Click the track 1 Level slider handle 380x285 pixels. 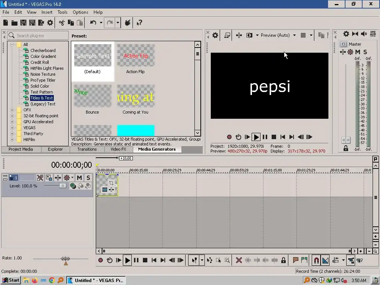point(62,186)
